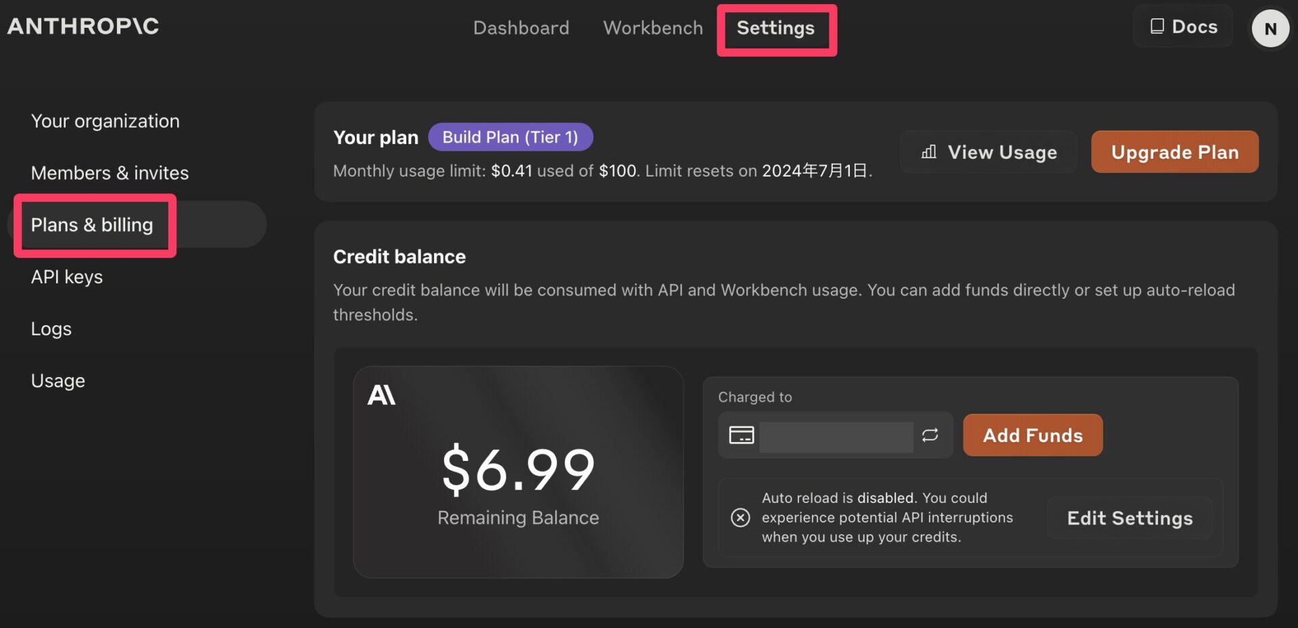Switch to the Workbench tab
The height and width of the screenshot is (628, 1298).
pos(652,28)
